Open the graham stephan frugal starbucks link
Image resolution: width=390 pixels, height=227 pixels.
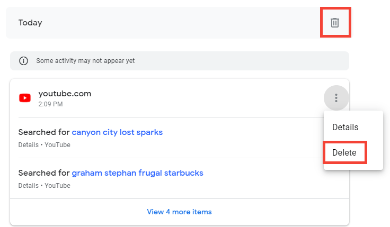tap(137, 173)
